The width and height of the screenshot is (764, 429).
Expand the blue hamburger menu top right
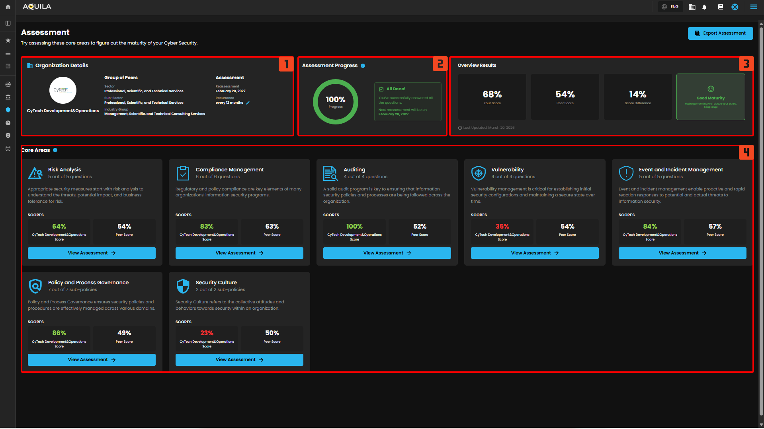tap(753, 7)
